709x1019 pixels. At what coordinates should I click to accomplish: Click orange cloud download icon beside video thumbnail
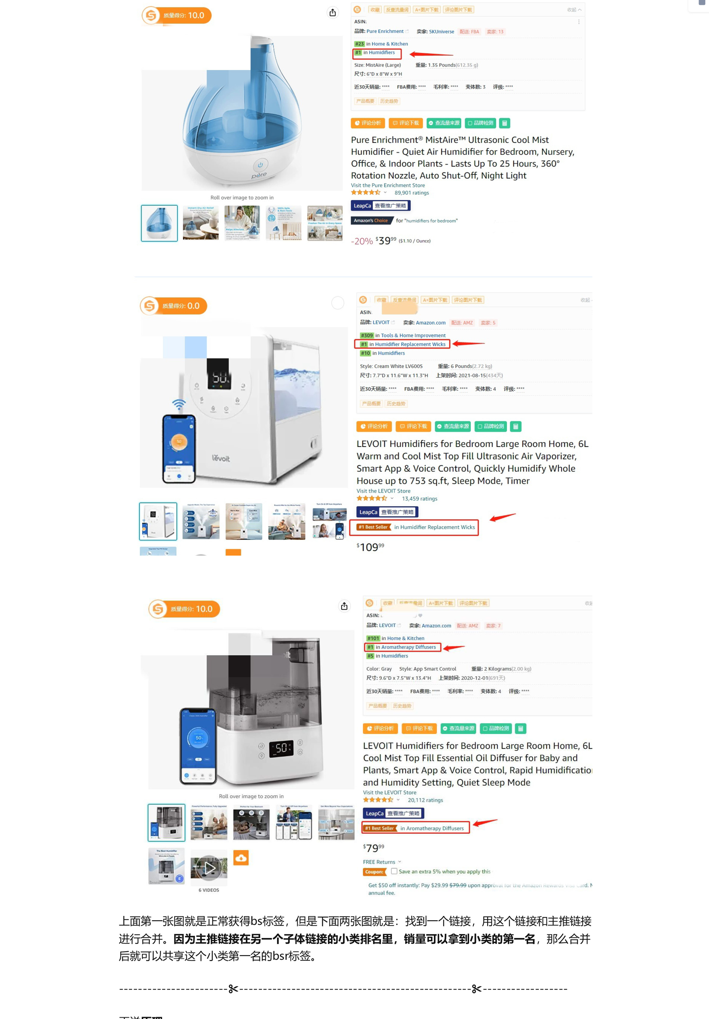pyautogui.click(x=241, y=858)
